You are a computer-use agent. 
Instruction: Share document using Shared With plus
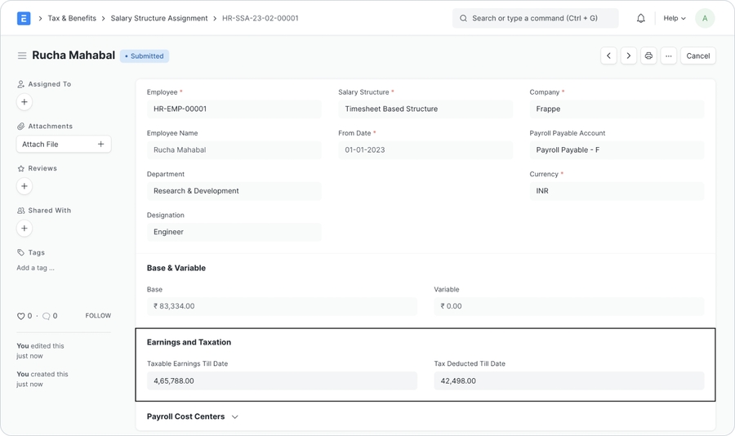(24, 229)
